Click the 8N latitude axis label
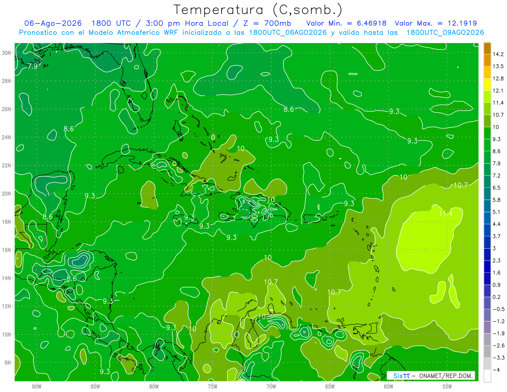Image resolution: width=507 pixels, height=392 pixels. 8,362
